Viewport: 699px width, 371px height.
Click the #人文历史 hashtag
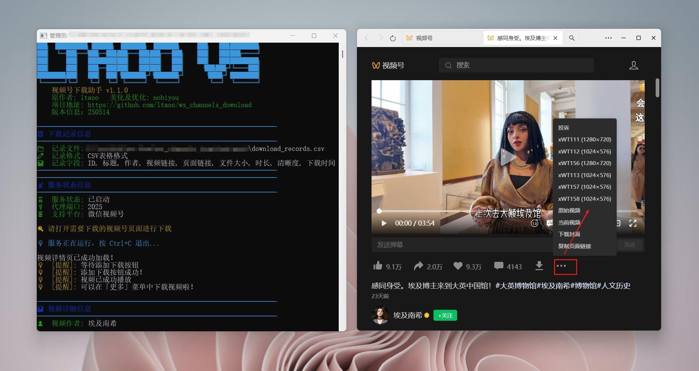[x=613, y=286]
